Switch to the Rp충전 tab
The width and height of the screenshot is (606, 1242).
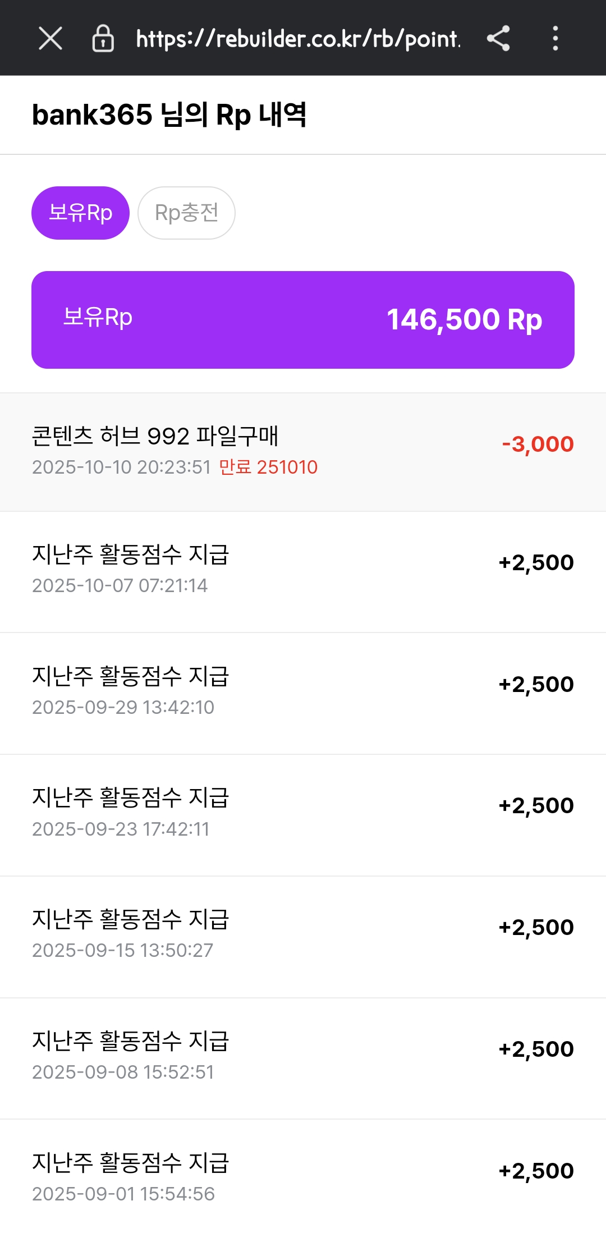coord(186,213)
